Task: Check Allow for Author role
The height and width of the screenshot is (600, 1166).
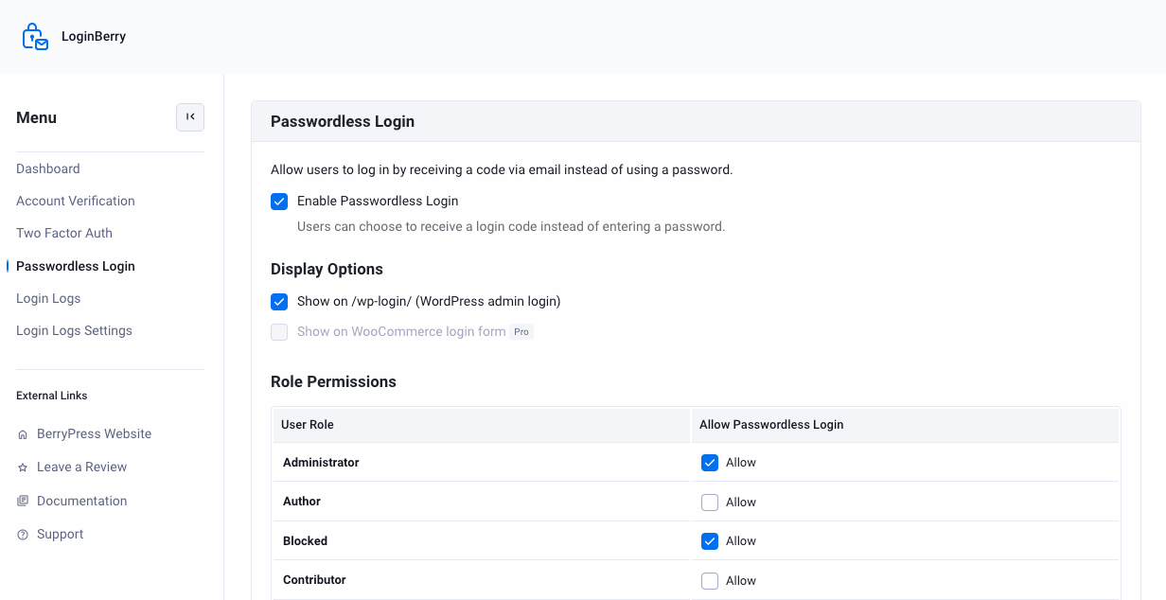Action: [710, 503]
